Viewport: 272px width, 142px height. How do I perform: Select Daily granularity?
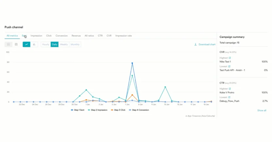pyautogui.click(x=55, y=44)
